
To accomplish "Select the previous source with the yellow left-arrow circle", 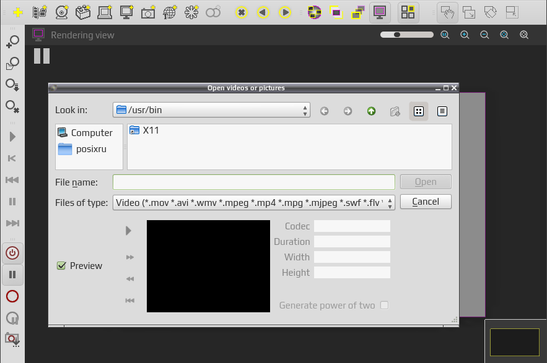I will [263, 12].
